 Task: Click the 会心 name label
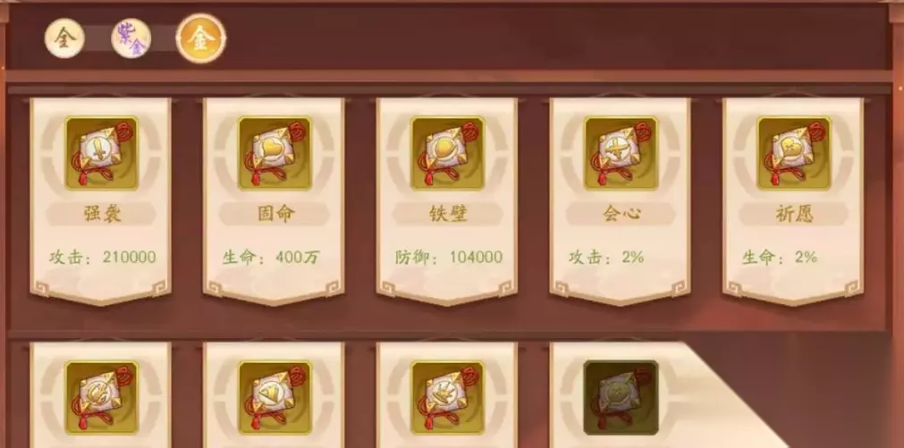(x=621, y=214)
